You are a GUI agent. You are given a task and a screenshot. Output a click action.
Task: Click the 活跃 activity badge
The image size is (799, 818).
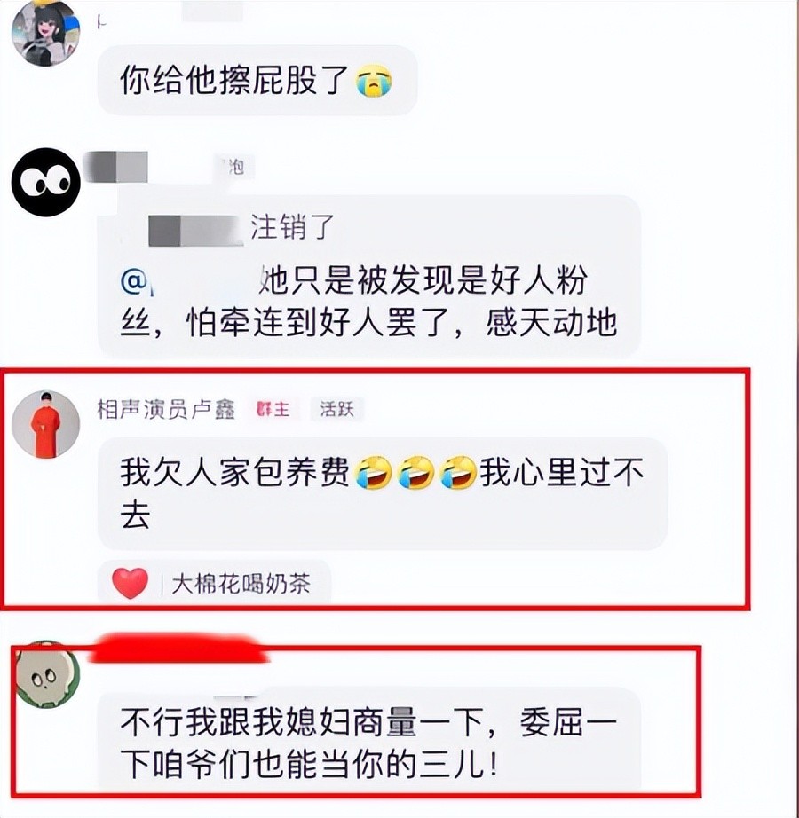pos(336,409)
